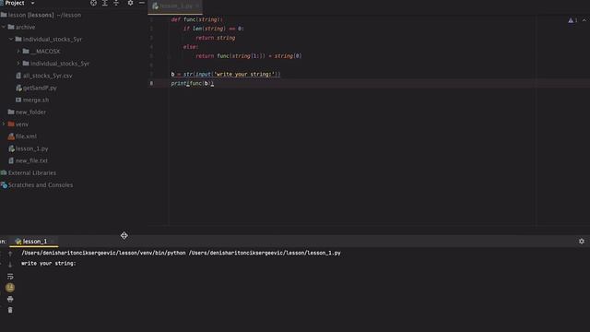Click the python interpreter path in console output
Viewport: 590px width, 332px height.
click(103, 253)
